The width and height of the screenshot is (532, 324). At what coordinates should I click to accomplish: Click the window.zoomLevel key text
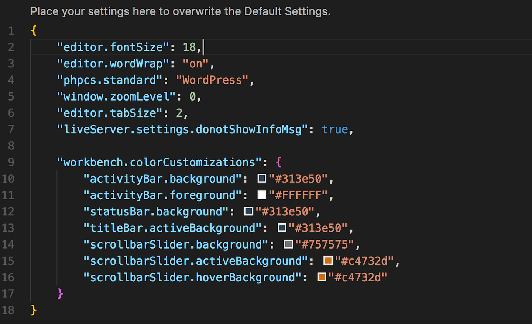point(116,96)
